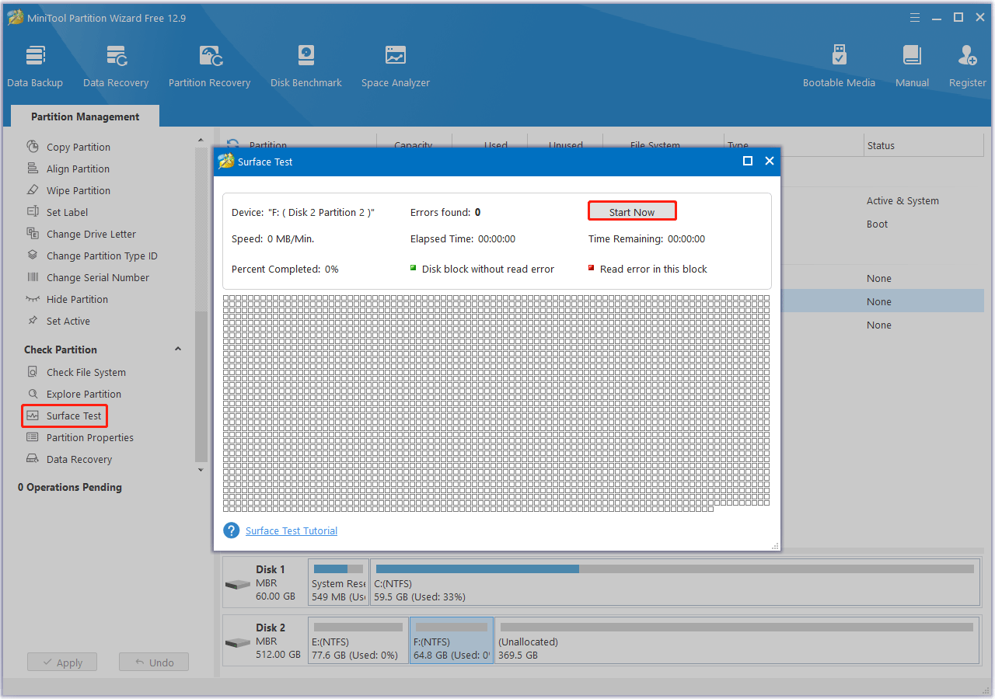Select Change Drive Letter
995x699 pixels.
click(x=90, y=233)
